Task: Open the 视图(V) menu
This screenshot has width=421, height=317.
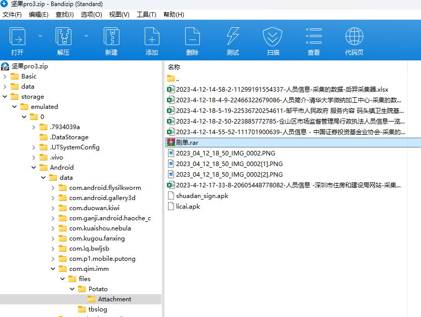Action: click(119, 15)
